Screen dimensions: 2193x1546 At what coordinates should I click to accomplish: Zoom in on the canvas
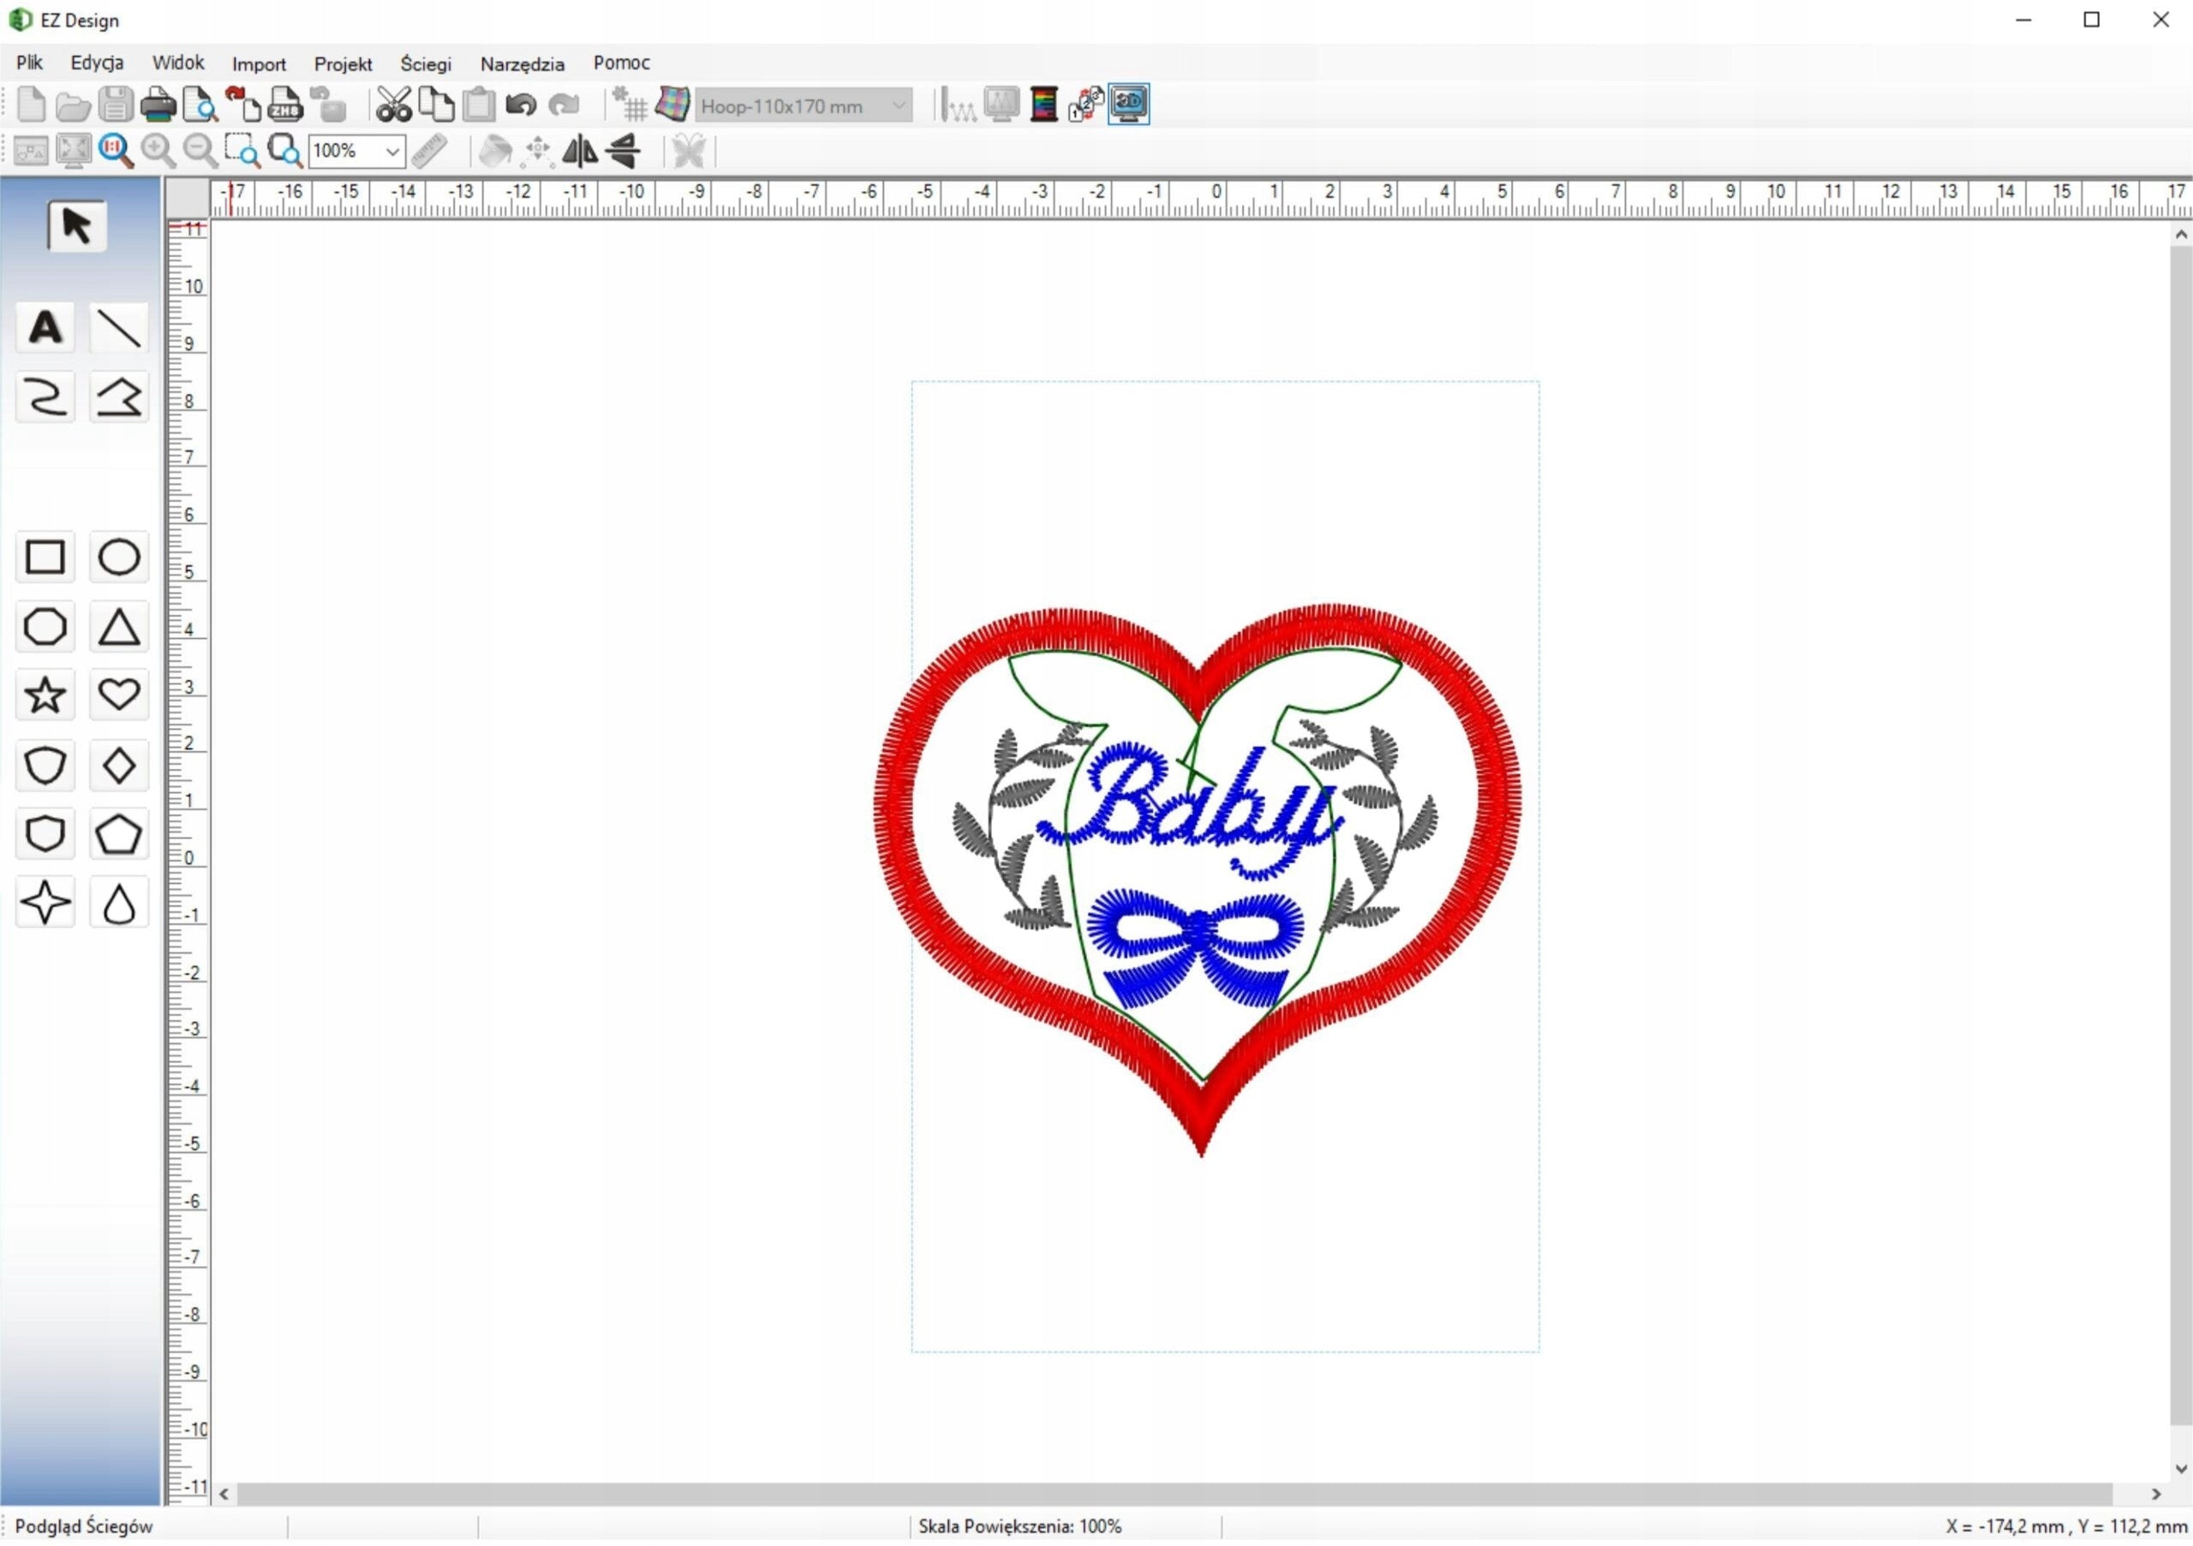pos(158,151)
